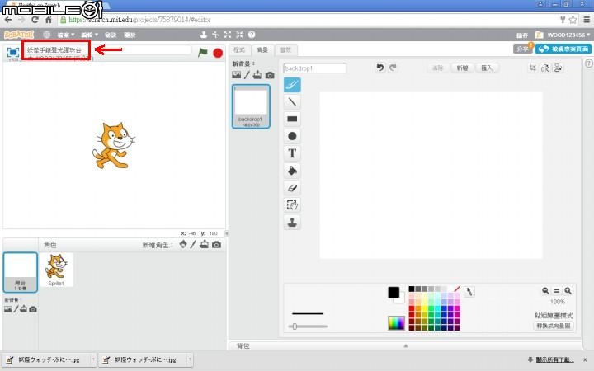Screen dimensions: 594x371
Task: Click the block help question icon in top bar
Action: click(252, 35)
